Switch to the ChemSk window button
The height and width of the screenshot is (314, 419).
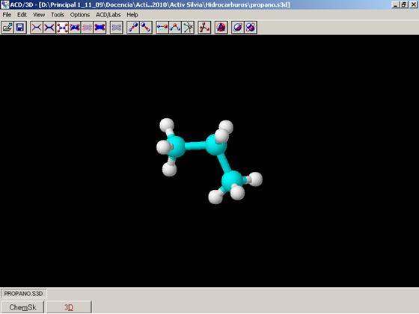pyautogui.click(x=22, y=307)
